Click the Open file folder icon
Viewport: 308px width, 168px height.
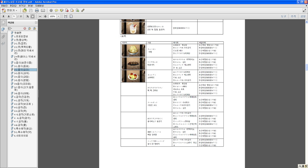click(x=25, y=10)
